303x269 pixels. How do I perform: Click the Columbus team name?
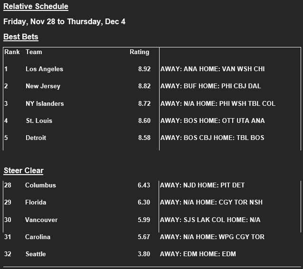(x=40, y=185)
